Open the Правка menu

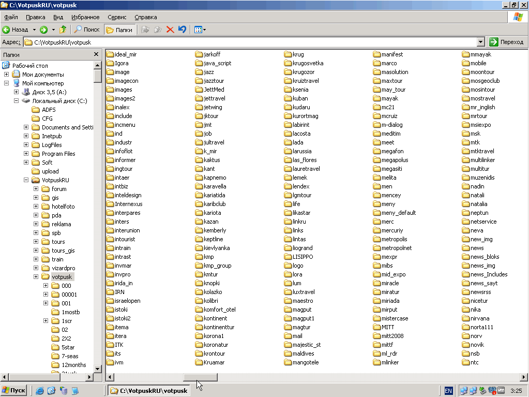[x=36, y=17]
